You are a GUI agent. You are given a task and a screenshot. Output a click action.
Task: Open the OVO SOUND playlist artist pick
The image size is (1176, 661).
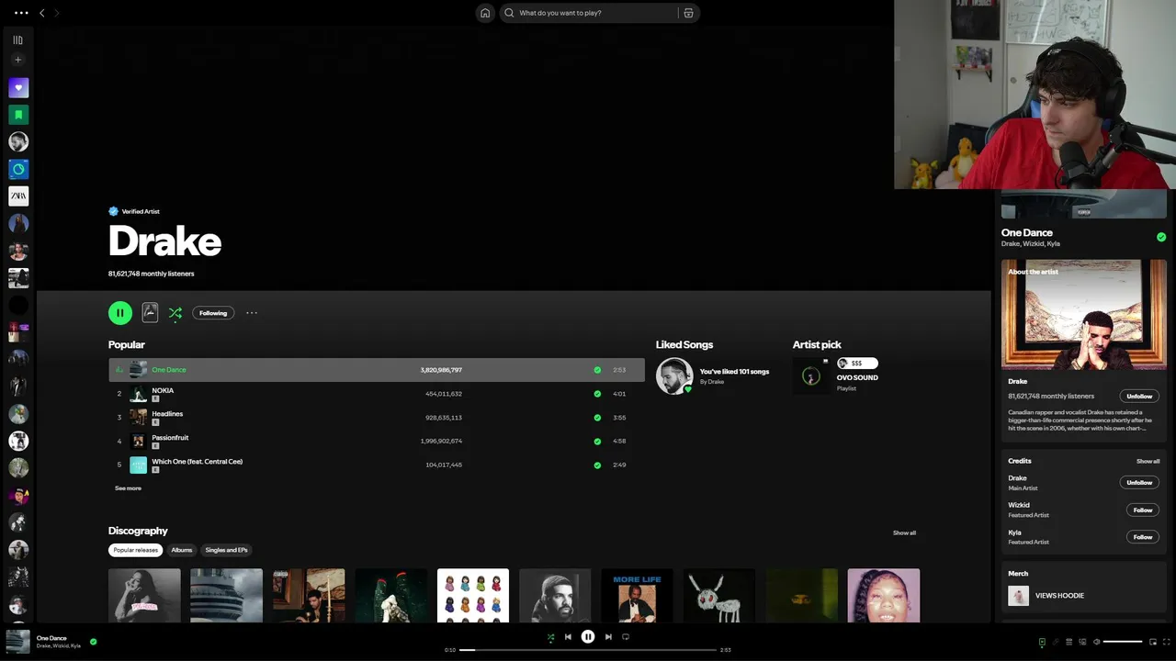(856, 377)
